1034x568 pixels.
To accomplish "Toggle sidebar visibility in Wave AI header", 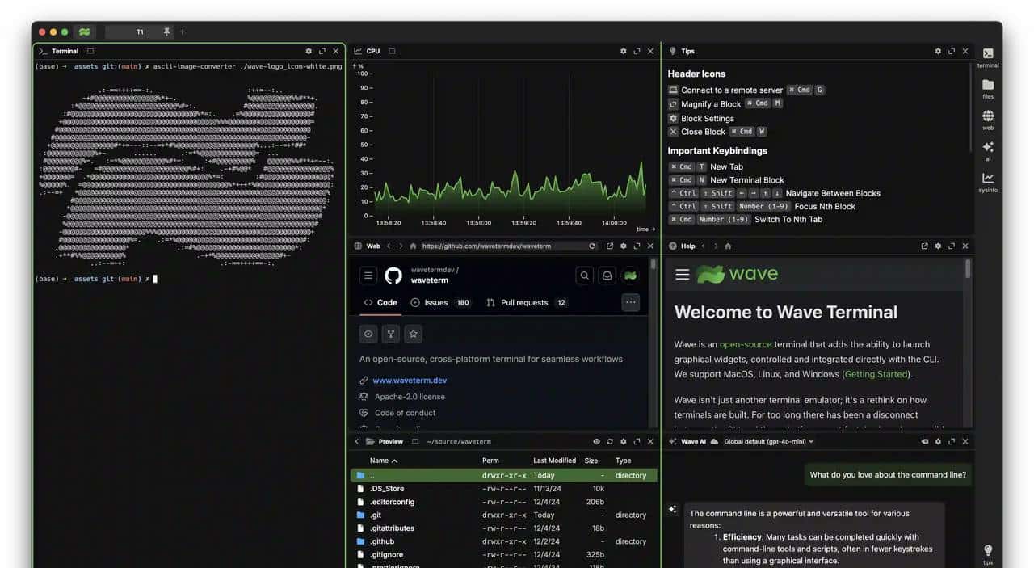I will (x=924, y=441).
